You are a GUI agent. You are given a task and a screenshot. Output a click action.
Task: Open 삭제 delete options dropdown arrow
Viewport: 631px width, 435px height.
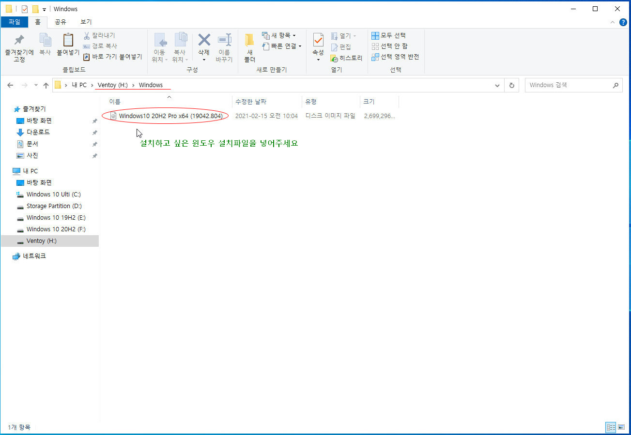click(x=204, y=60)
